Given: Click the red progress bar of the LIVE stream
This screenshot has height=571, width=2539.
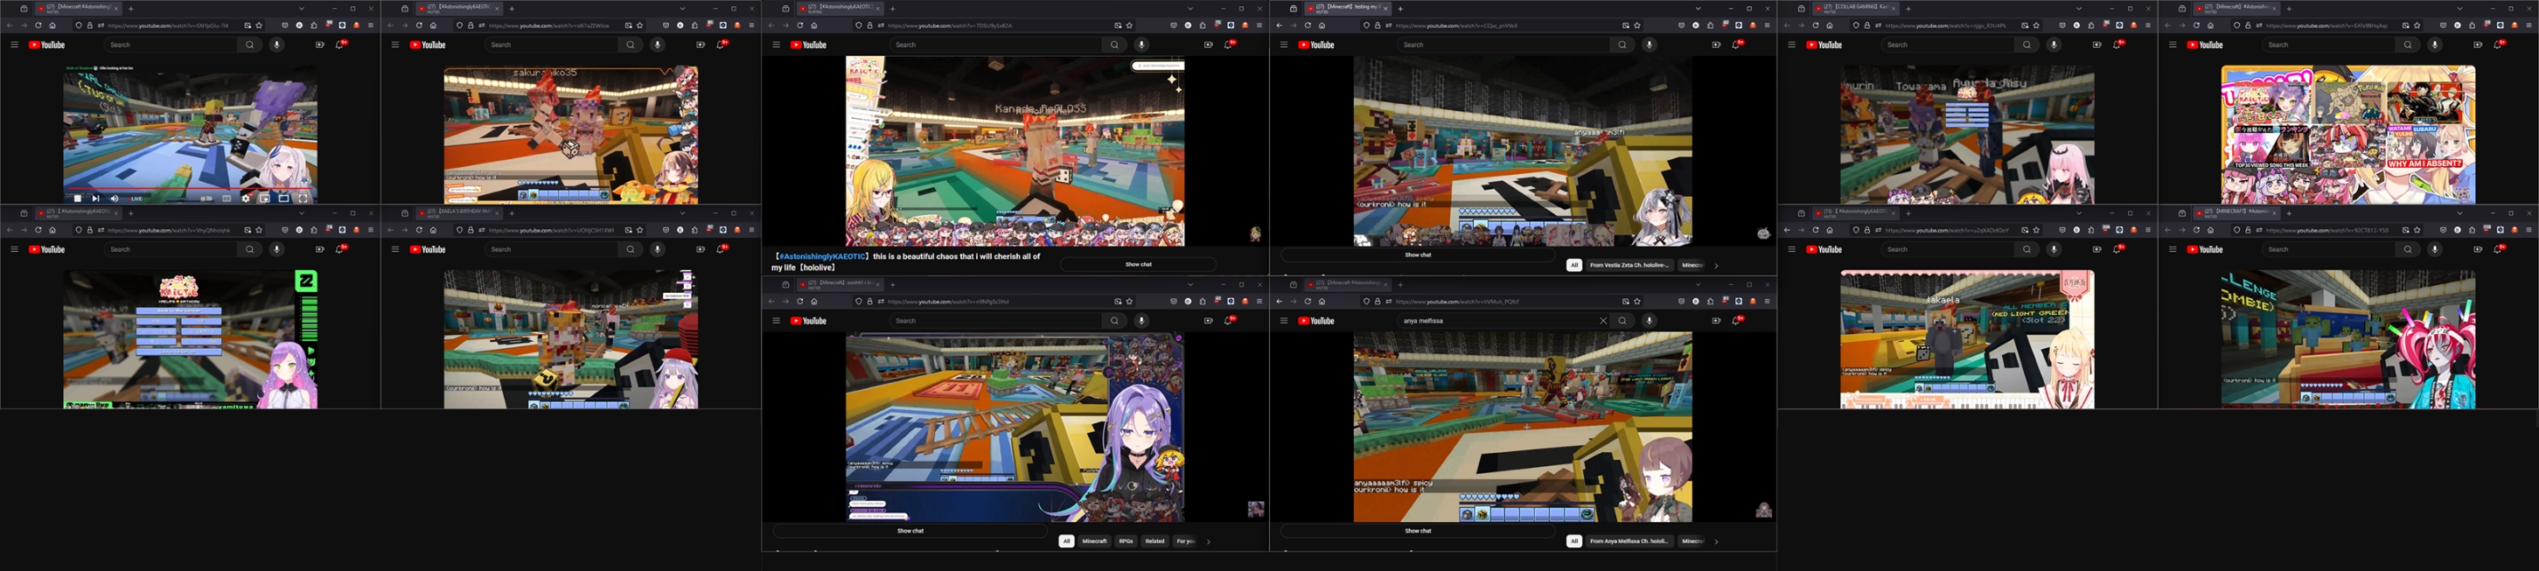Looking at the screenshot, I should click(190, 188).
